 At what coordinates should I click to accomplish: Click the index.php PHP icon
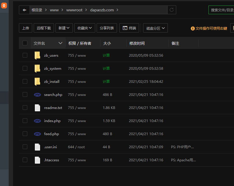coord(37,121)
